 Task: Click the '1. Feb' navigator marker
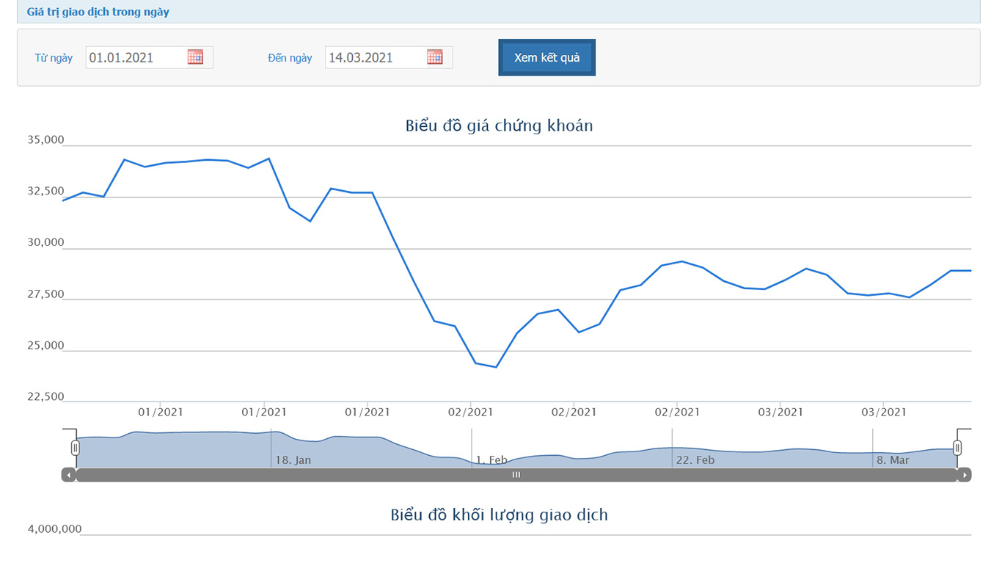(x=491, y=460)
